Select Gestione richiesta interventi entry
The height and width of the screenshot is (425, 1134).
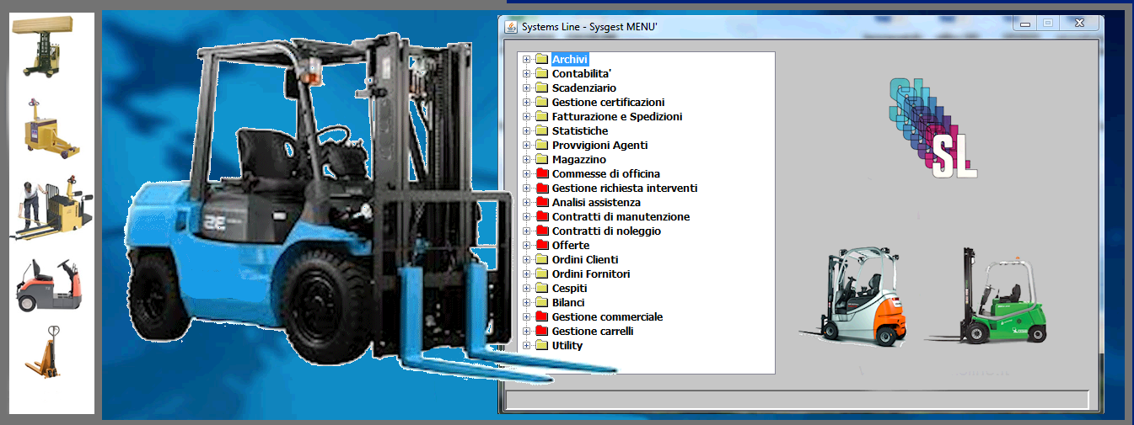[x=624, y=189]
